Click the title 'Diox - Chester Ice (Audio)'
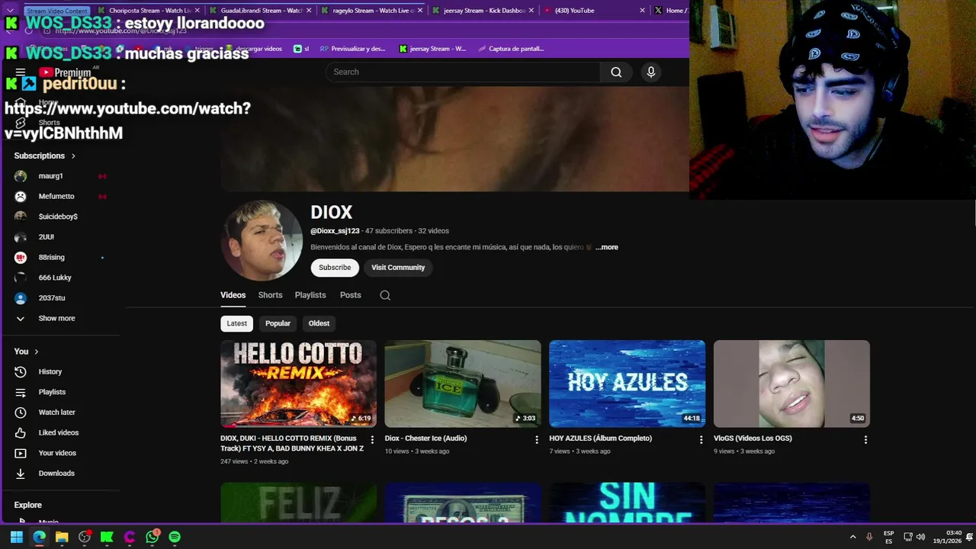The width and height of the screenshot is (976, 549). click(x=425, y=438)
